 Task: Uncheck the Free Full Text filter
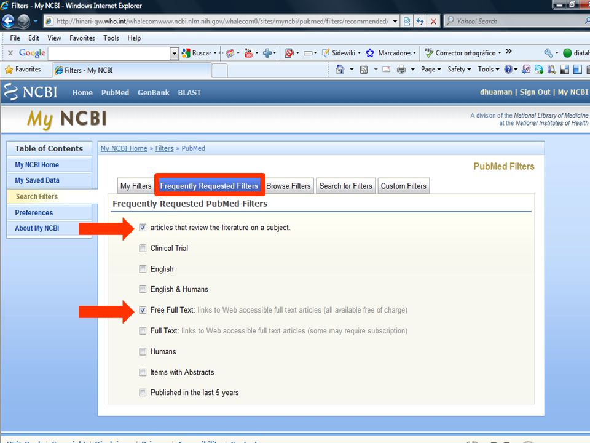143,310
